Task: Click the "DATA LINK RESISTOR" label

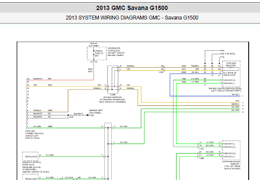Action: 231,64
